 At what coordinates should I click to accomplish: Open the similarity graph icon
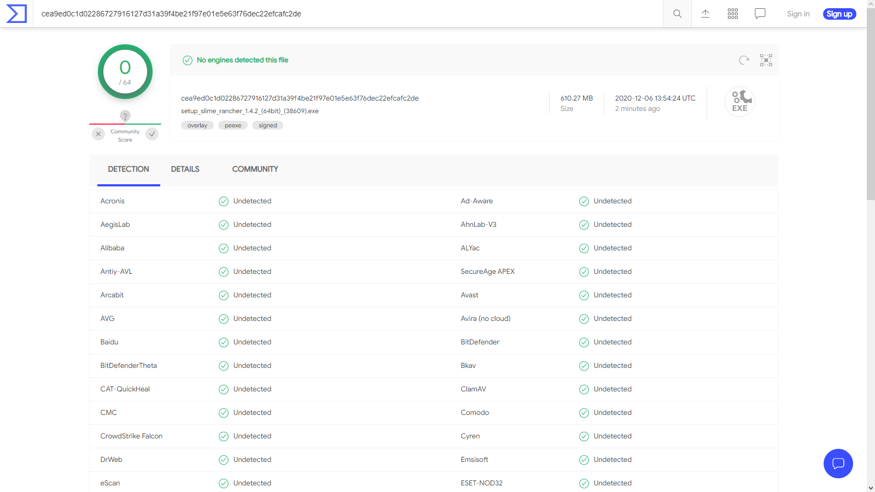coord(766,60)
